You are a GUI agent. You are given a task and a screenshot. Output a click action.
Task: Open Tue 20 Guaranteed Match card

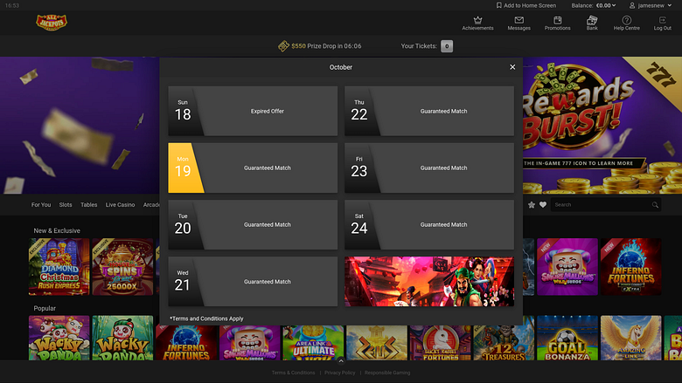click(253, 225)
